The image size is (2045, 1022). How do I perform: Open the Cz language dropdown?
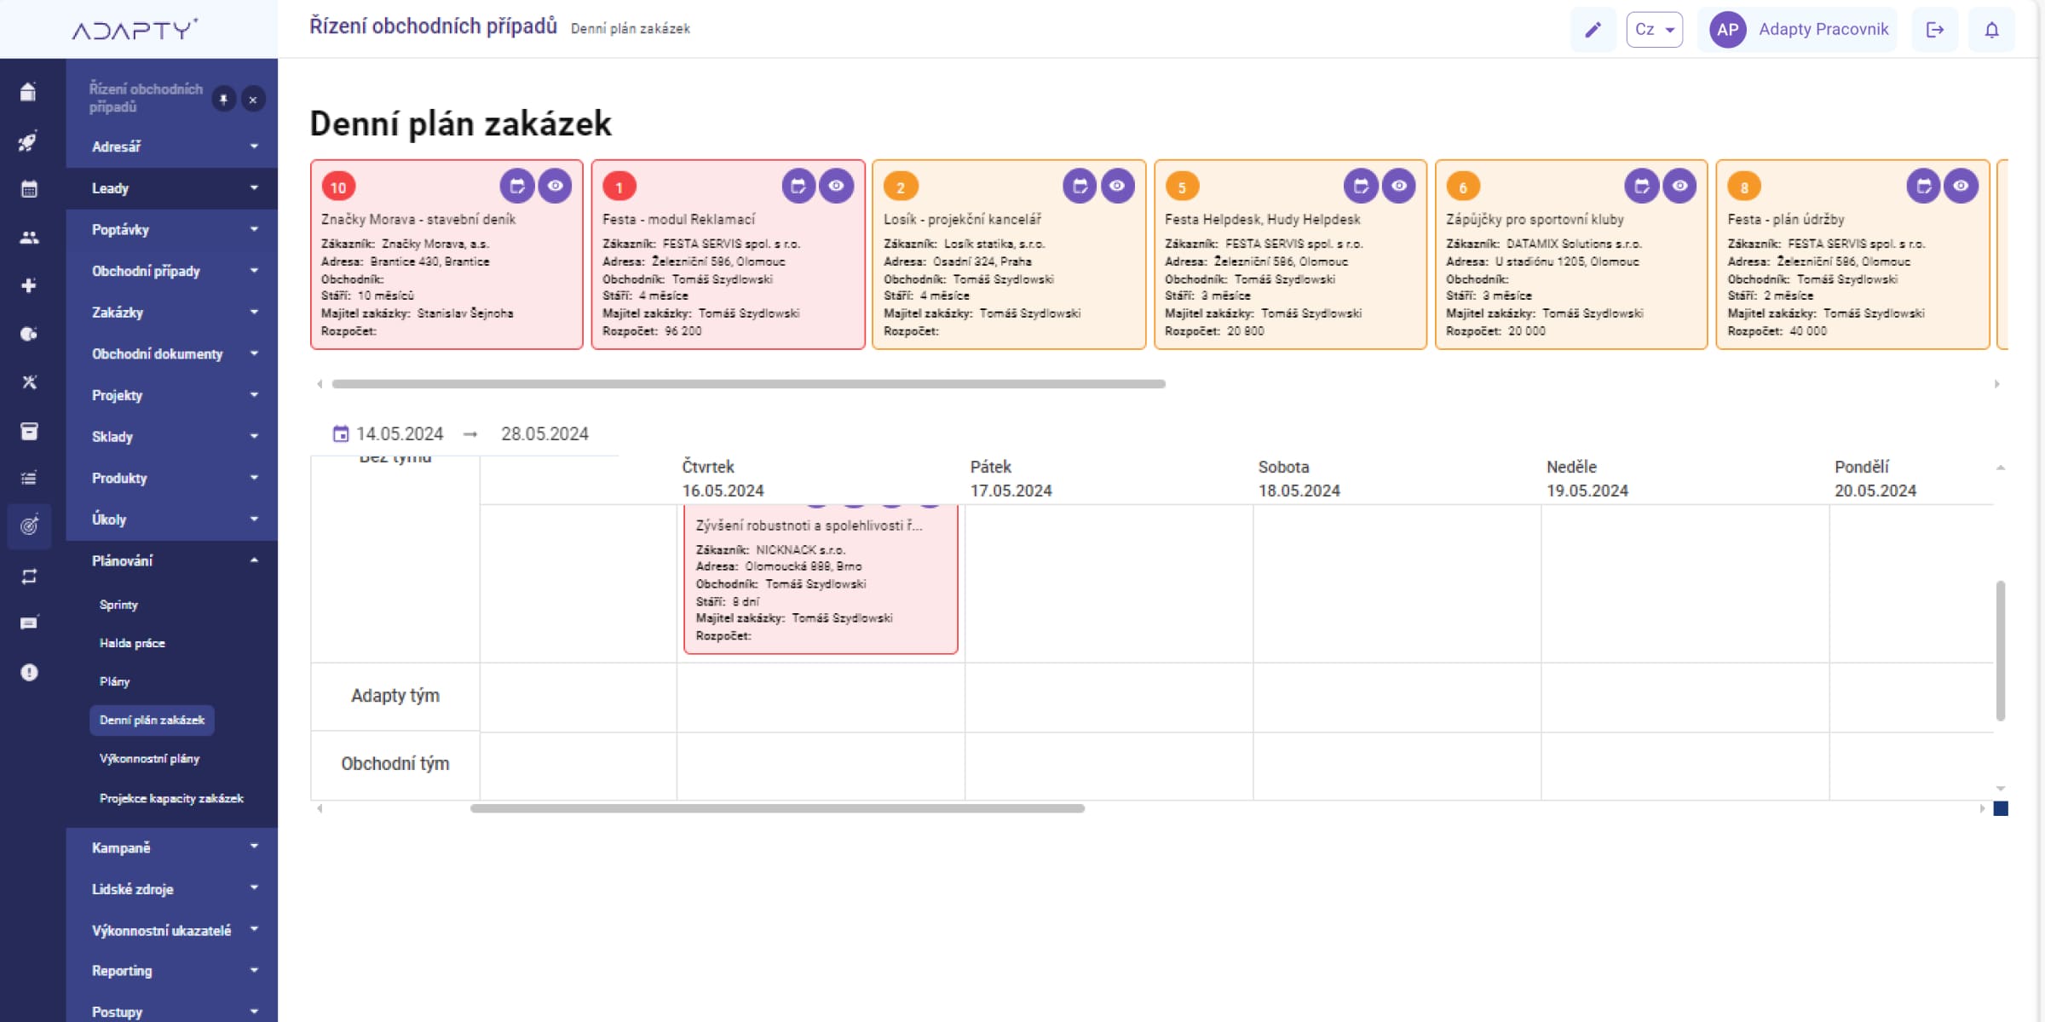point(1654,30)
